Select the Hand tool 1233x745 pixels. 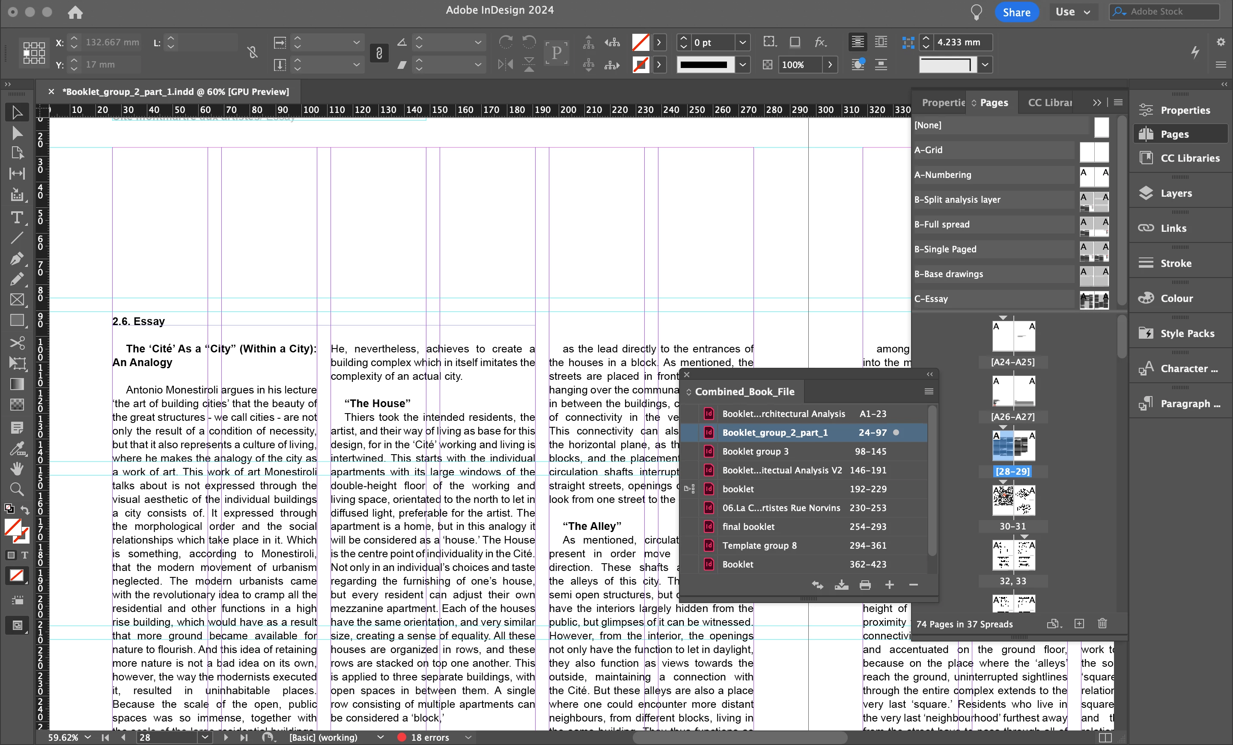click(x=17, y=468)
